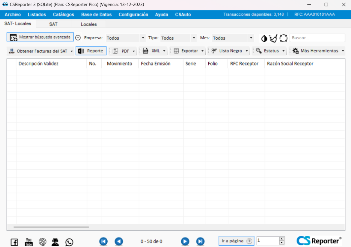Open the Archivo menu
The width and height of the screenshot is (351, 247).
(13, 15)
